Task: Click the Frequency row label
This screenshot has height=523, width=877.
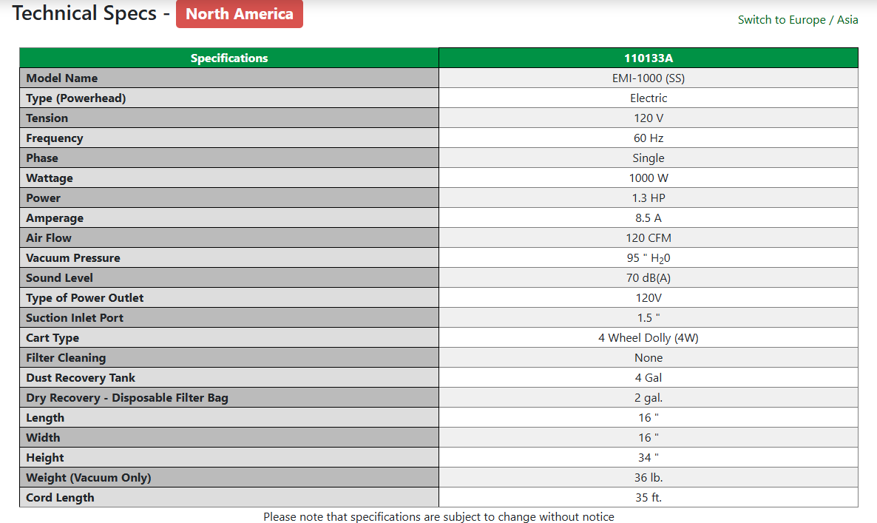Action: [x=54, y=138]
